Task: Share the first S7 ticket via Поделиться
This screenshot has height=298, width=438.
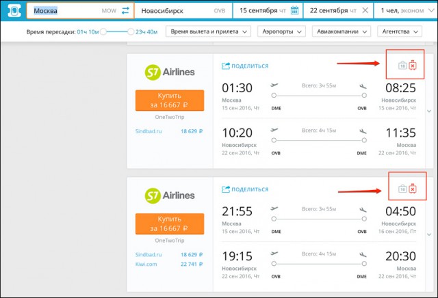Action: [245, 66]
